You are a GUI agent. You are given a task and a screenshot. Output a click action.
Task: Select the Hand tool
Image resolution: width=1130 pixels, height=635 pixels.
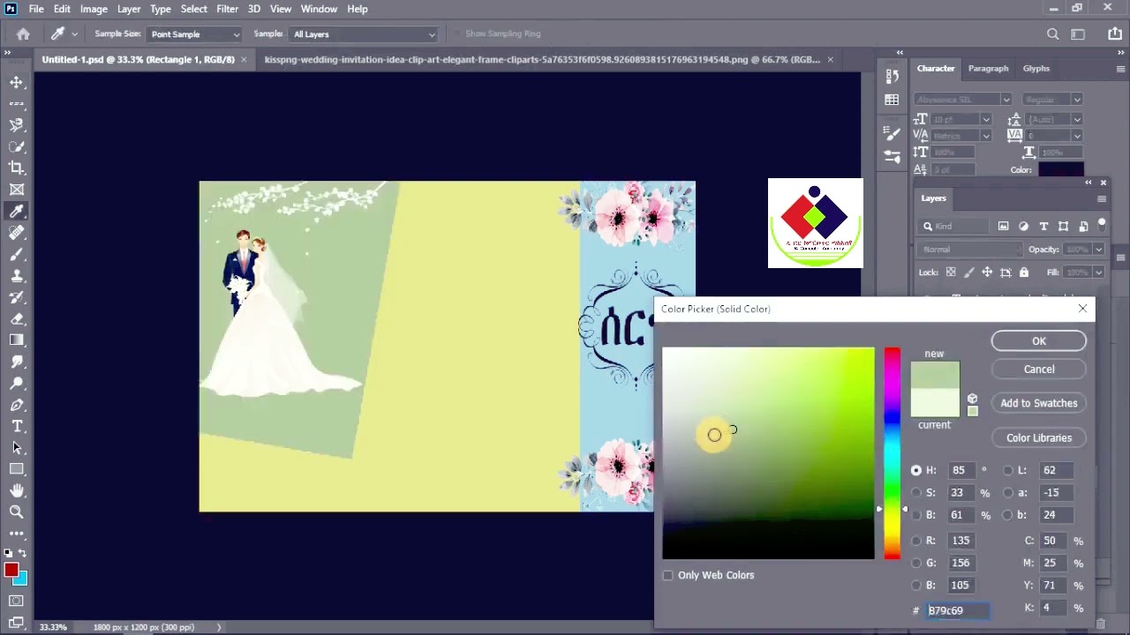pos(17,490)
